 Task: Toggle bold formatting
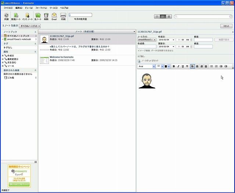coord(174,66)
